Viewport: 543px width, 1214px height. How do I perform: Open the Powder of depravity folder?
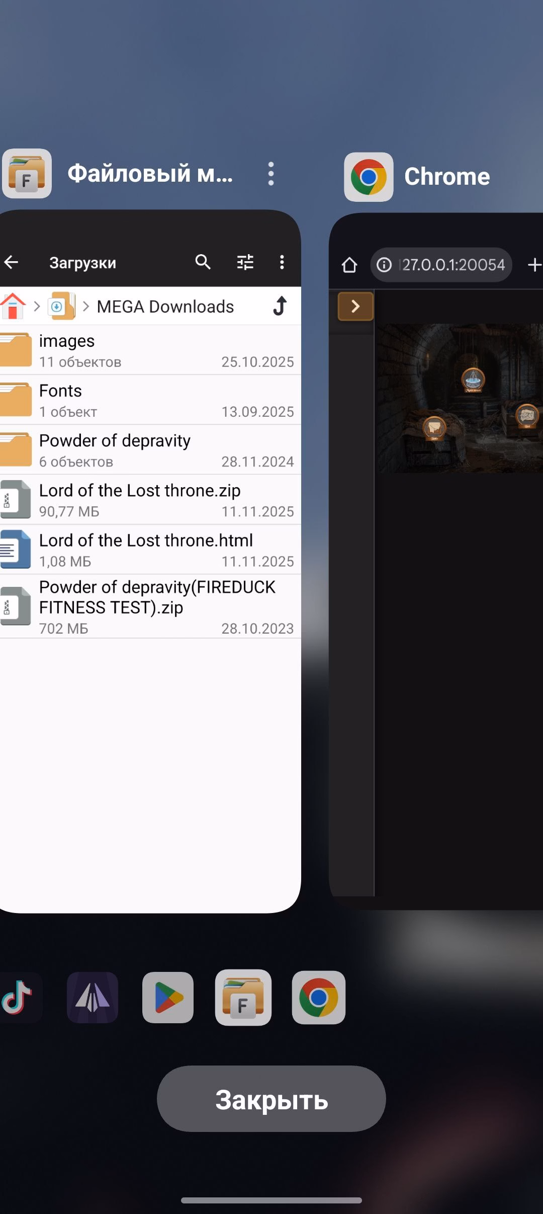pyautogui.click(x=151, y=449)
